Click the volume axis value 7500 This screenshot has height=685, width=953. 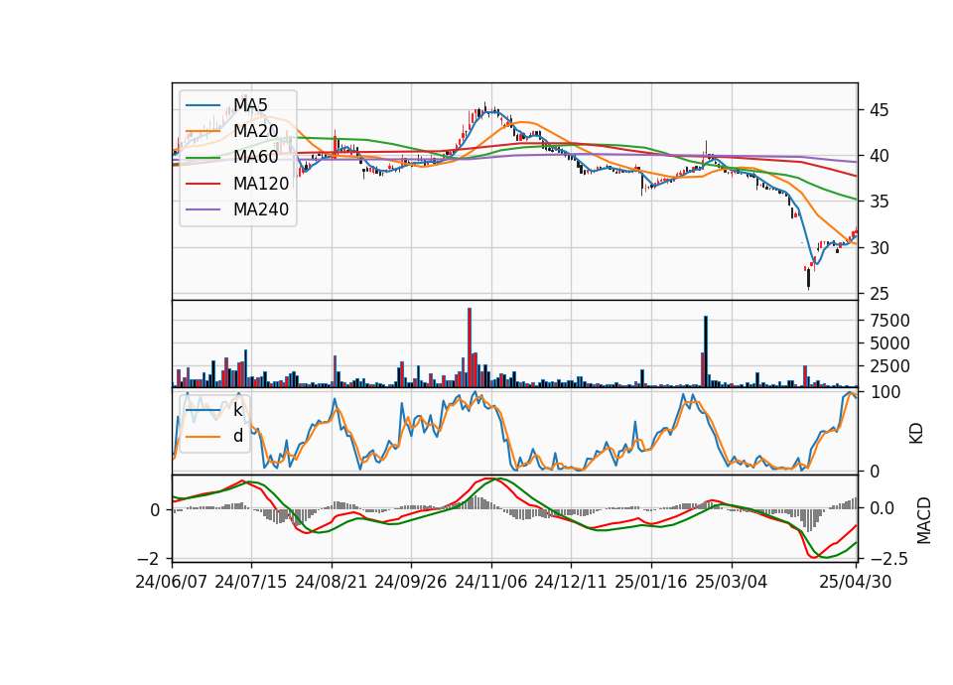(889, 321)
